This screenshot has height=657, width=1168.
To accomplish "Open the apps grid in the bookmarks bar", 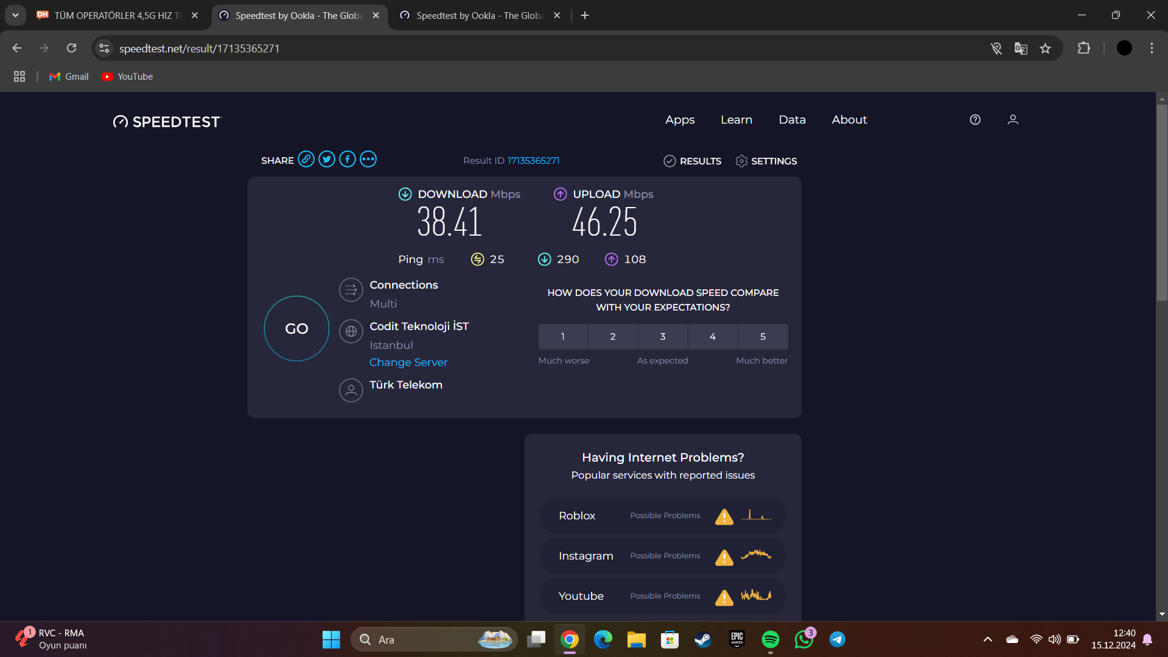I will click(19, 77).
